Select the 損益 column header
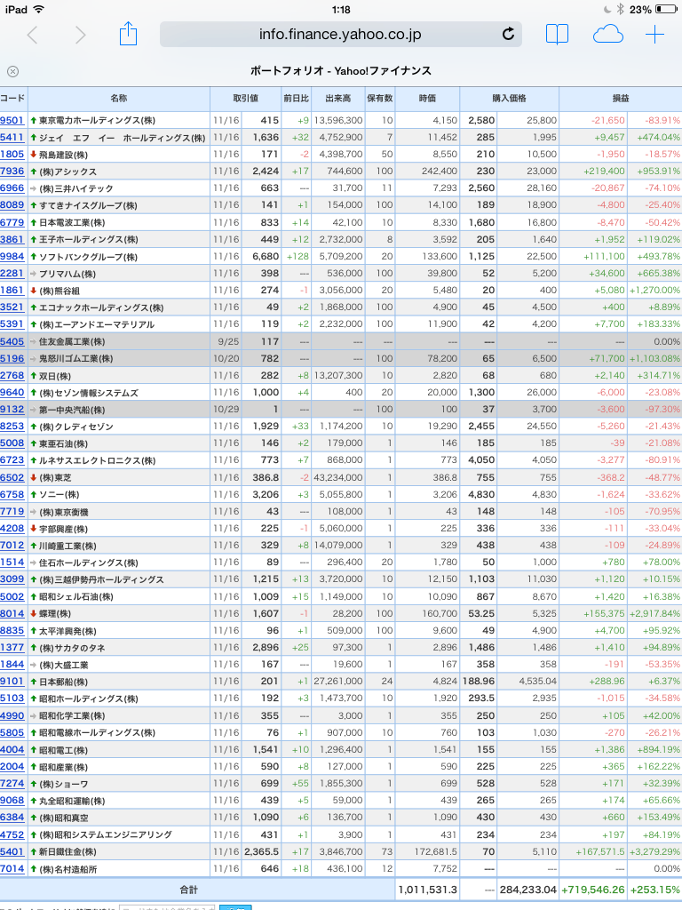The image size is (682, 910). [621, 99]
